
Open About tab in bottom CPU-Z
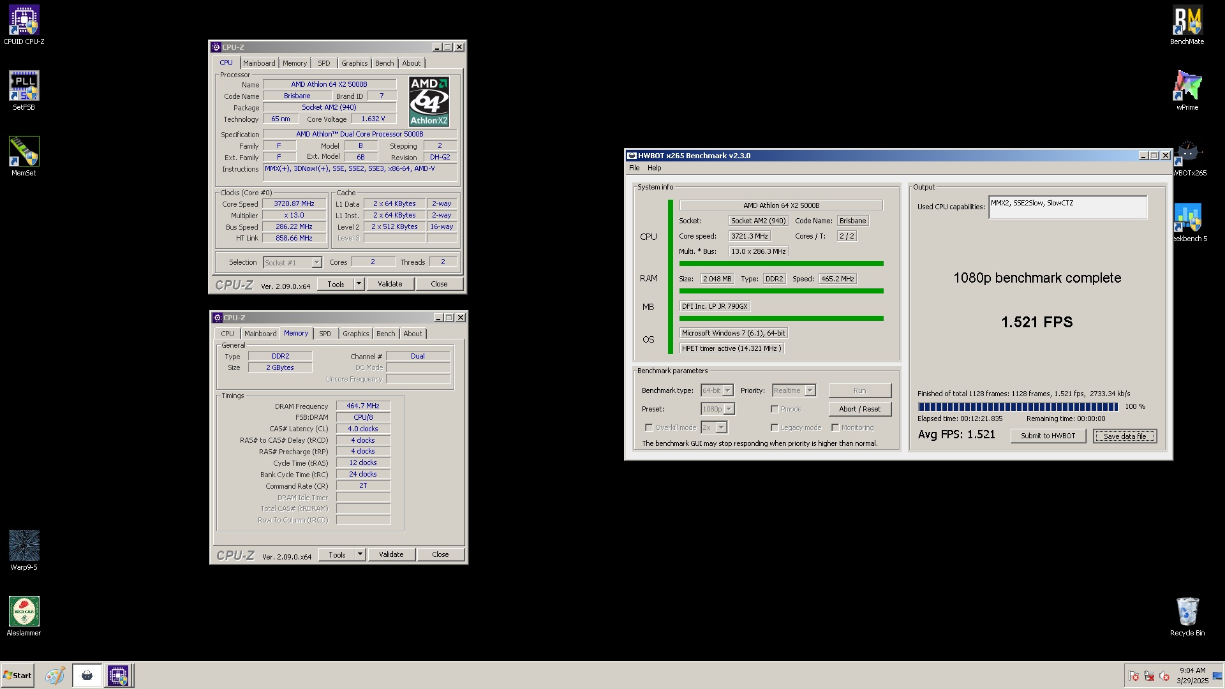tap(412, 334)
